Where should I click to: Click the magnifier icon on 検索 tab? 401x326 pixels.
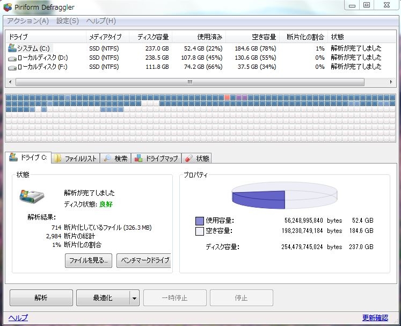107,158
